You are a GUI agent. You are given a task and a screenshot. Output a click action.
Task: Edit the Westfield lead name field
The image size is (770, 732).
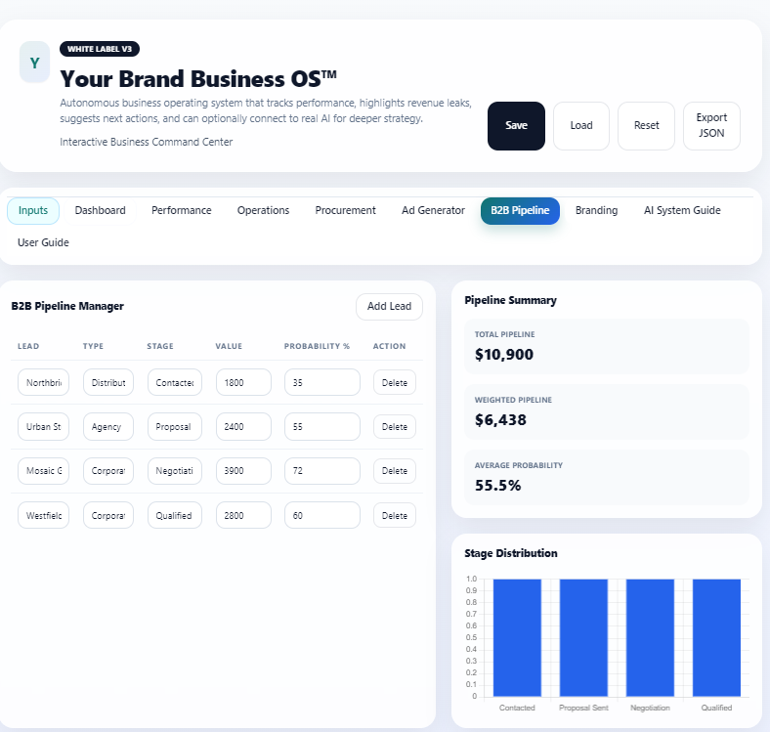pos(44,516)
